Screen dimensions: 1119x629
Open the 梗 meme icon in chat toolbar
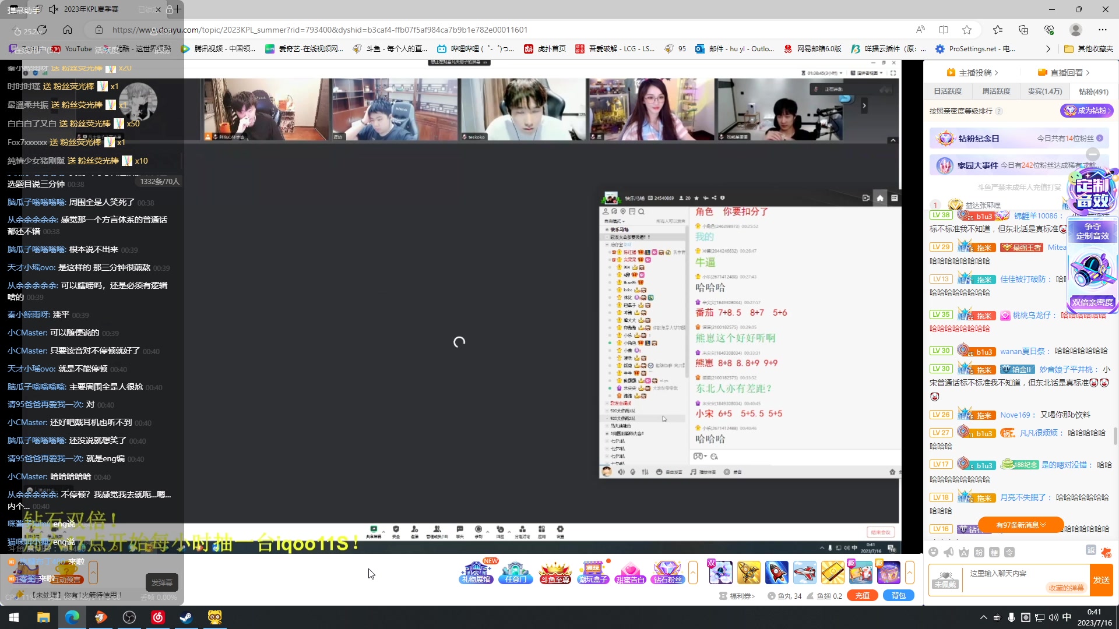tap(994, 552)
